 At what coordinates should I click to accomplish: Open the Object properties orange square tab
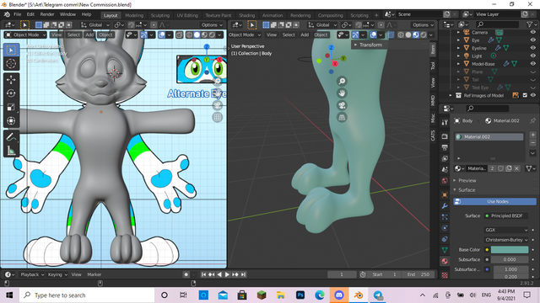445,195
